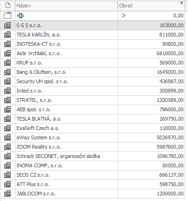The width and height of the screenshot is (188, 201).
Task: Click company icon for ZOOM Reality s.r.o.
Action: click(x=7, y=147)
